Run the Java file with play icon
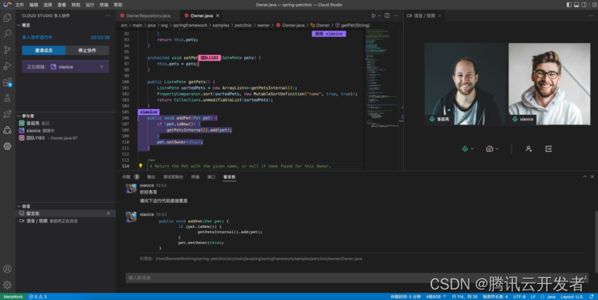Image resolution: width=598 pixels, height=300 pixels. point(373,15)
